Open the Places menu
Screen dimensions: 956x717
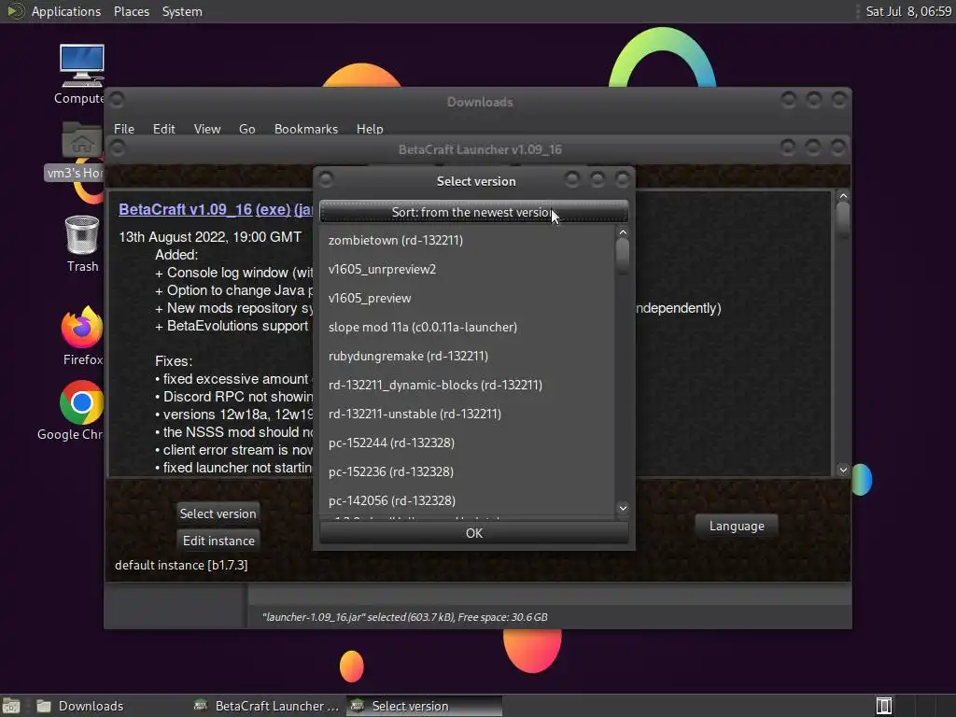click(131, 11)
